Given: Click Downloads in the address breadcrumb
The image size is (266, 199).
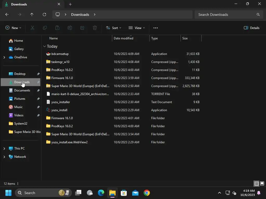Looking at the screenshot, I should (80, 15).
